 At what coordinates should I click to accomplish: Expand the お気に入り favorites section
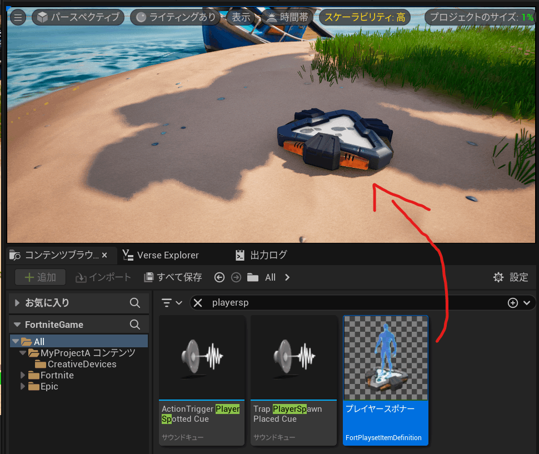(17, 303)
